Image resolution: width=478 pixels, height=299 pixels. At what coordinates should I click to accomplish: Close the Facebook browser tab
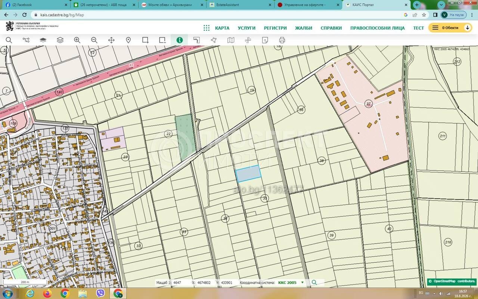pos(65,5)
